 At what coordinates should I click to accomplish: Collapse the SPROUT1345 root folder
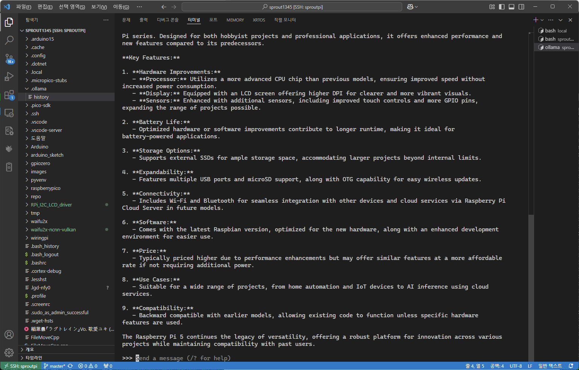[x=55, y=31]
